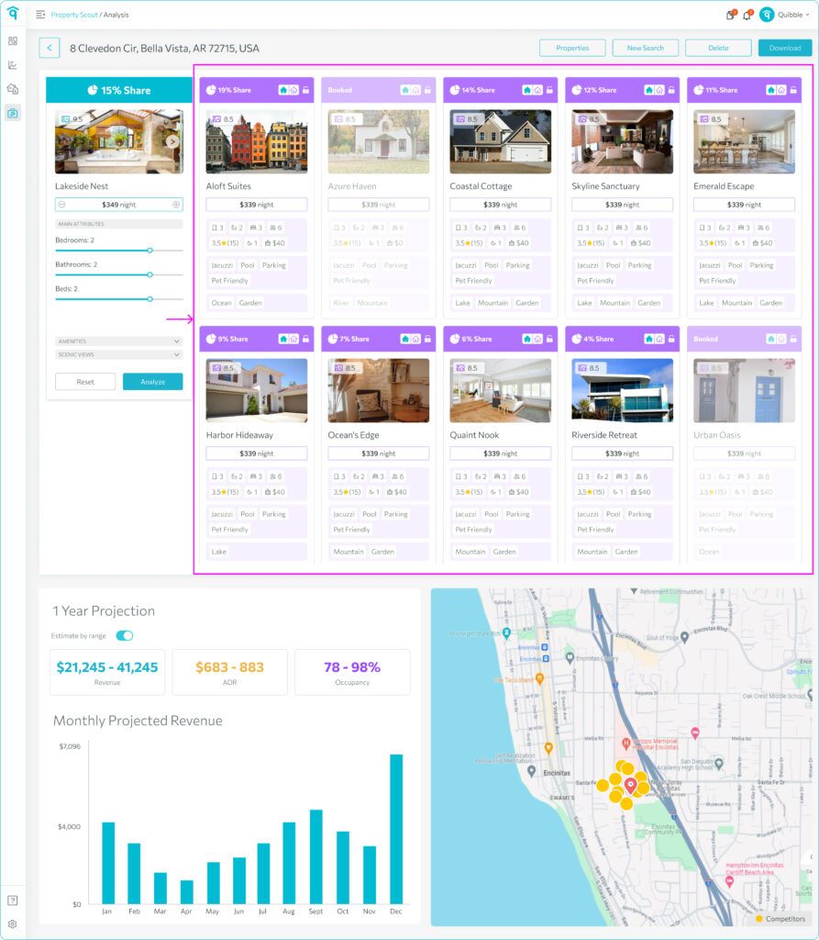This screenshot has width=819, height=940.
Task: Click the hospital marker on the map
Action: pyautogui.click(x=626, y=744)
